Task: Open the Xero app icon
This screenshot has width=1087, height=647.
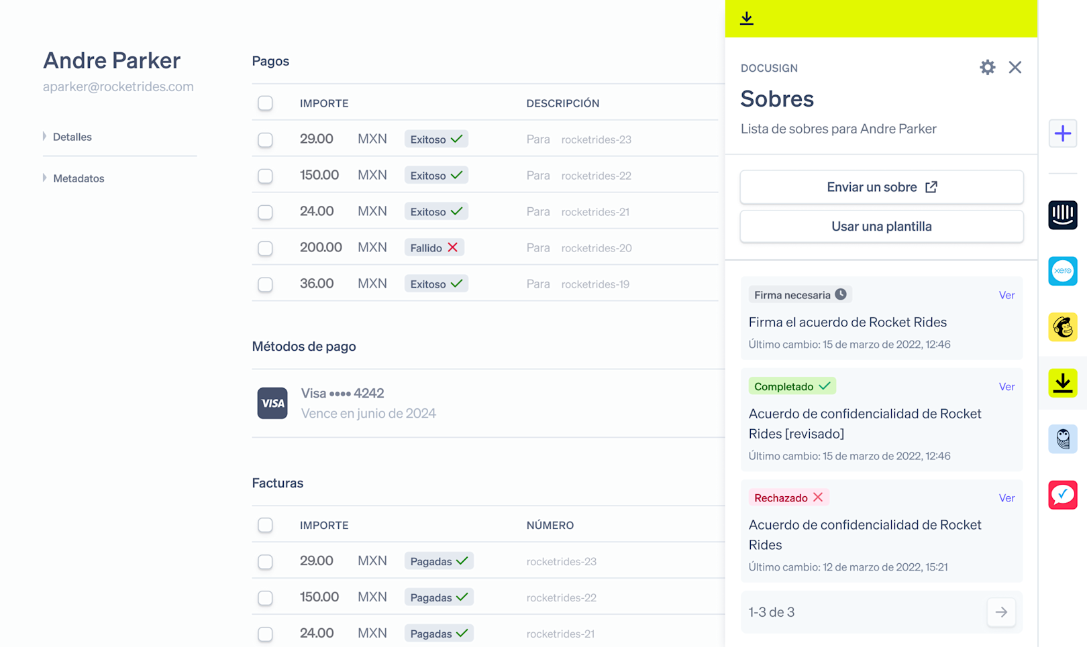Action: coord(1063,271)
